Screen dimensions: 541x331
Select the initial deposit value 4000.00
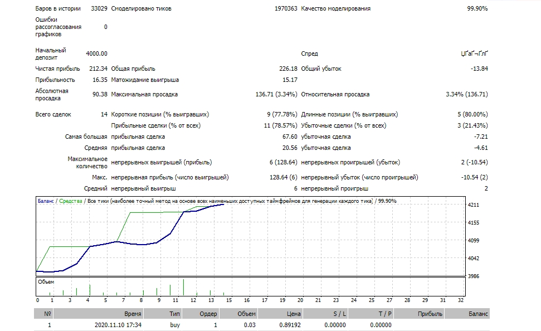coord(96,54)
